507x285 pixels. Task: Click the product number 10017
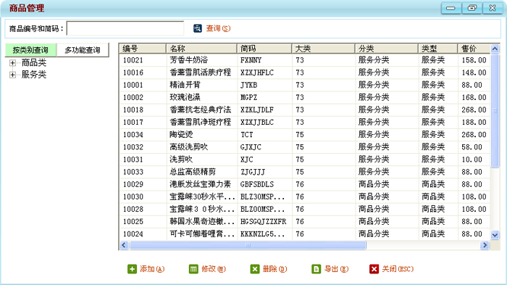(x=133, y=123)
